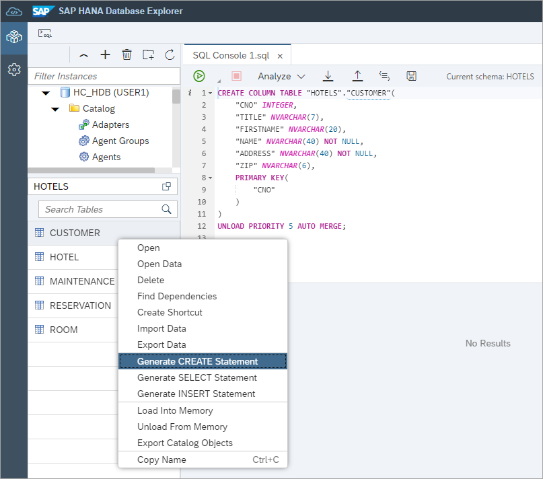This screenshot has height=479, width=543.
Task: Select Export Data from context menu
Action: [x=203, y=344]
